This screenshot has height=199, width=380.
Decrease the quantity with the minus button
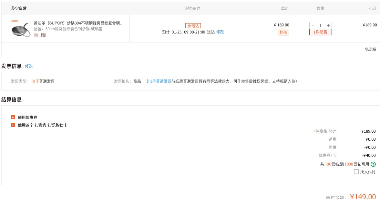tap(313, 25)
